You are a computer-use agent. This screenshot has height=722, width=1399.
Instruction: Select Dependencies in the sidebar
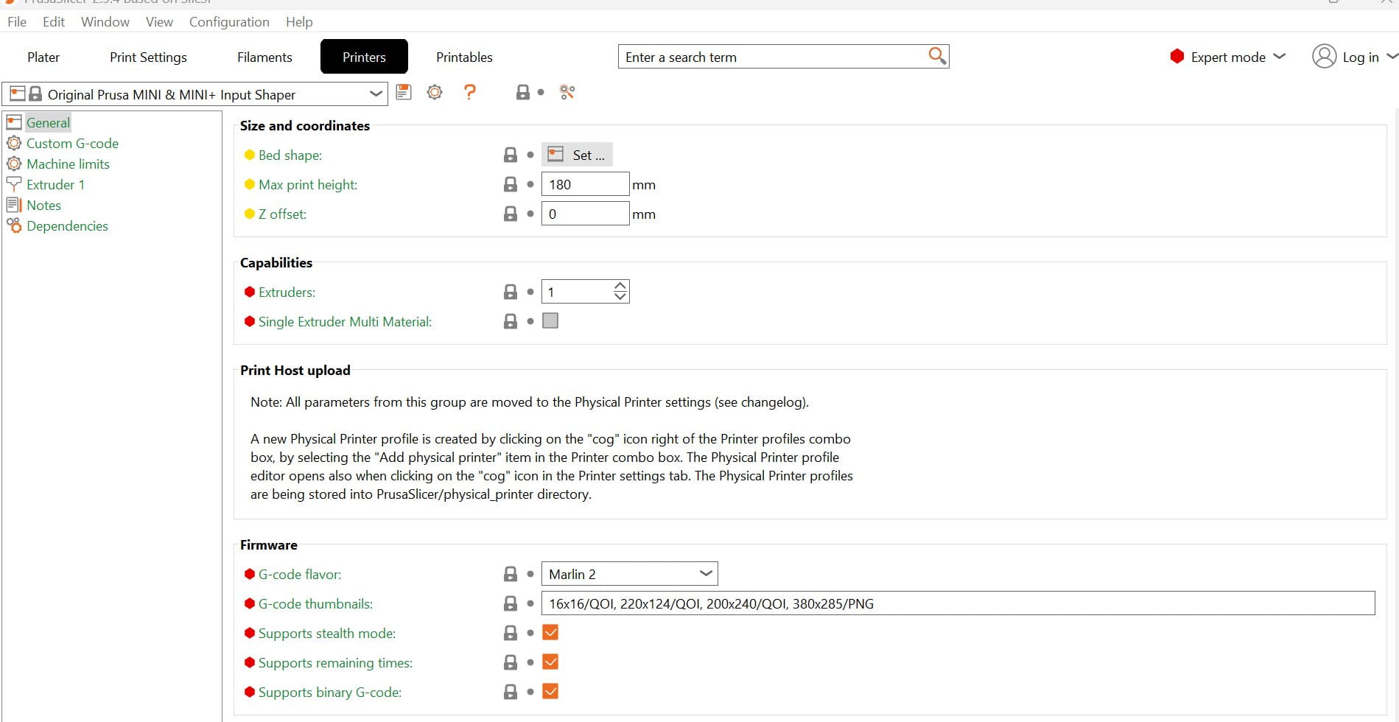pyautogui.click(x=67, y=225)
